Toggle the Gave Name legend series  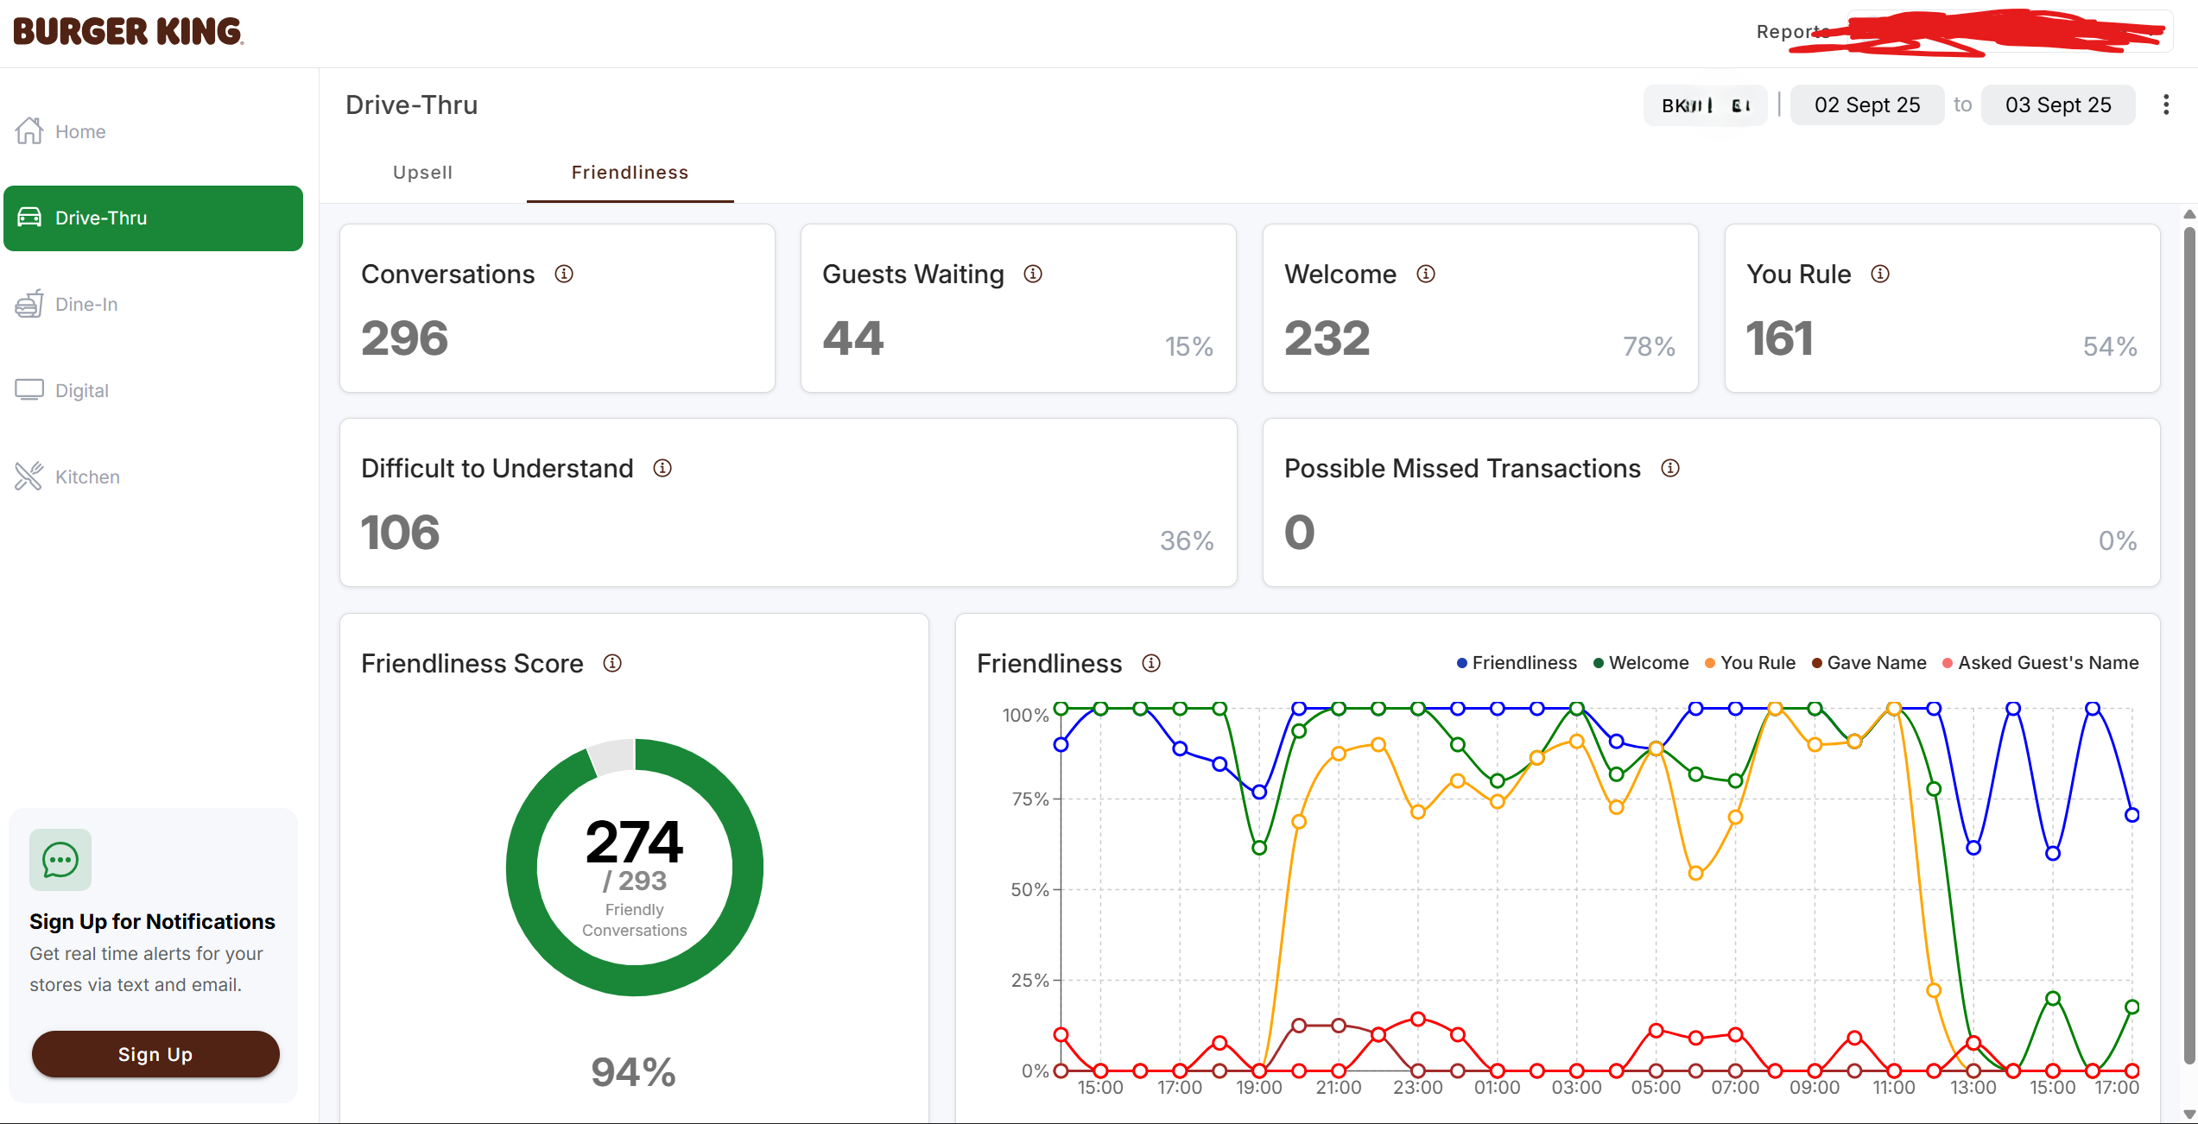click(x=1869, y=663)
